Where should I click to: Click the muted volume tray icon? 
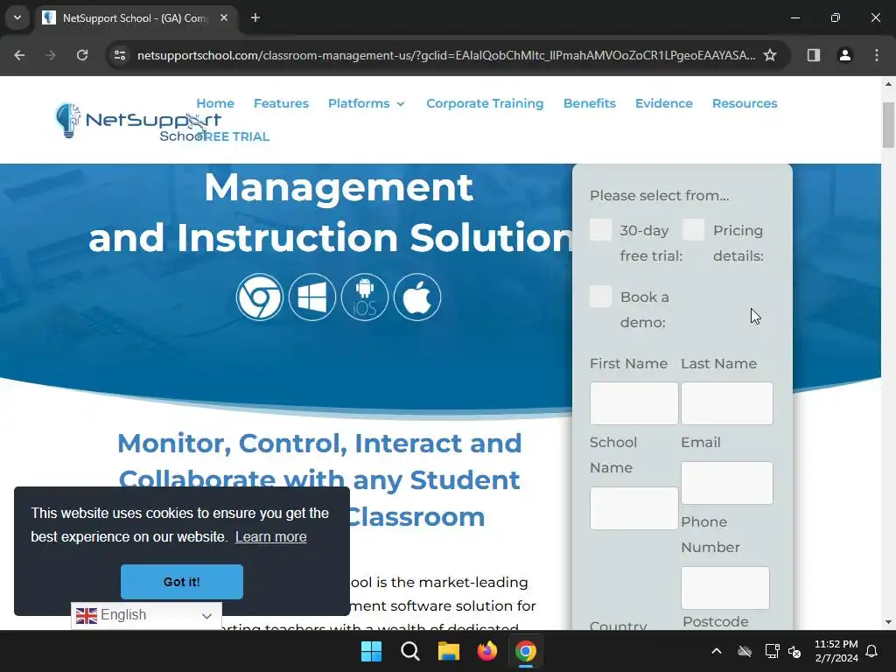[794, 651]
